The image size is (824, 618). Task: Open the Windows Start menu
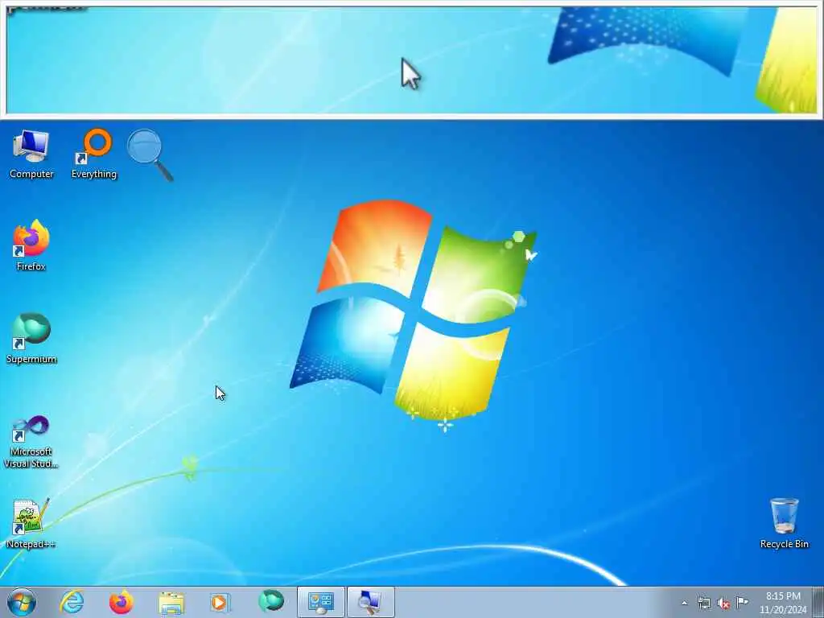22,602
